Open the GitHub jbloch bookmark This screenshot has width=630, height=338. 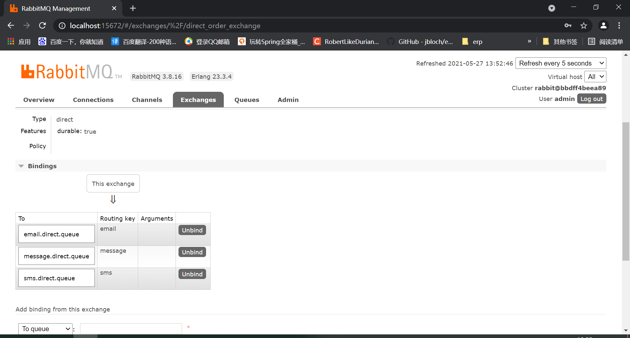[420, 42]
